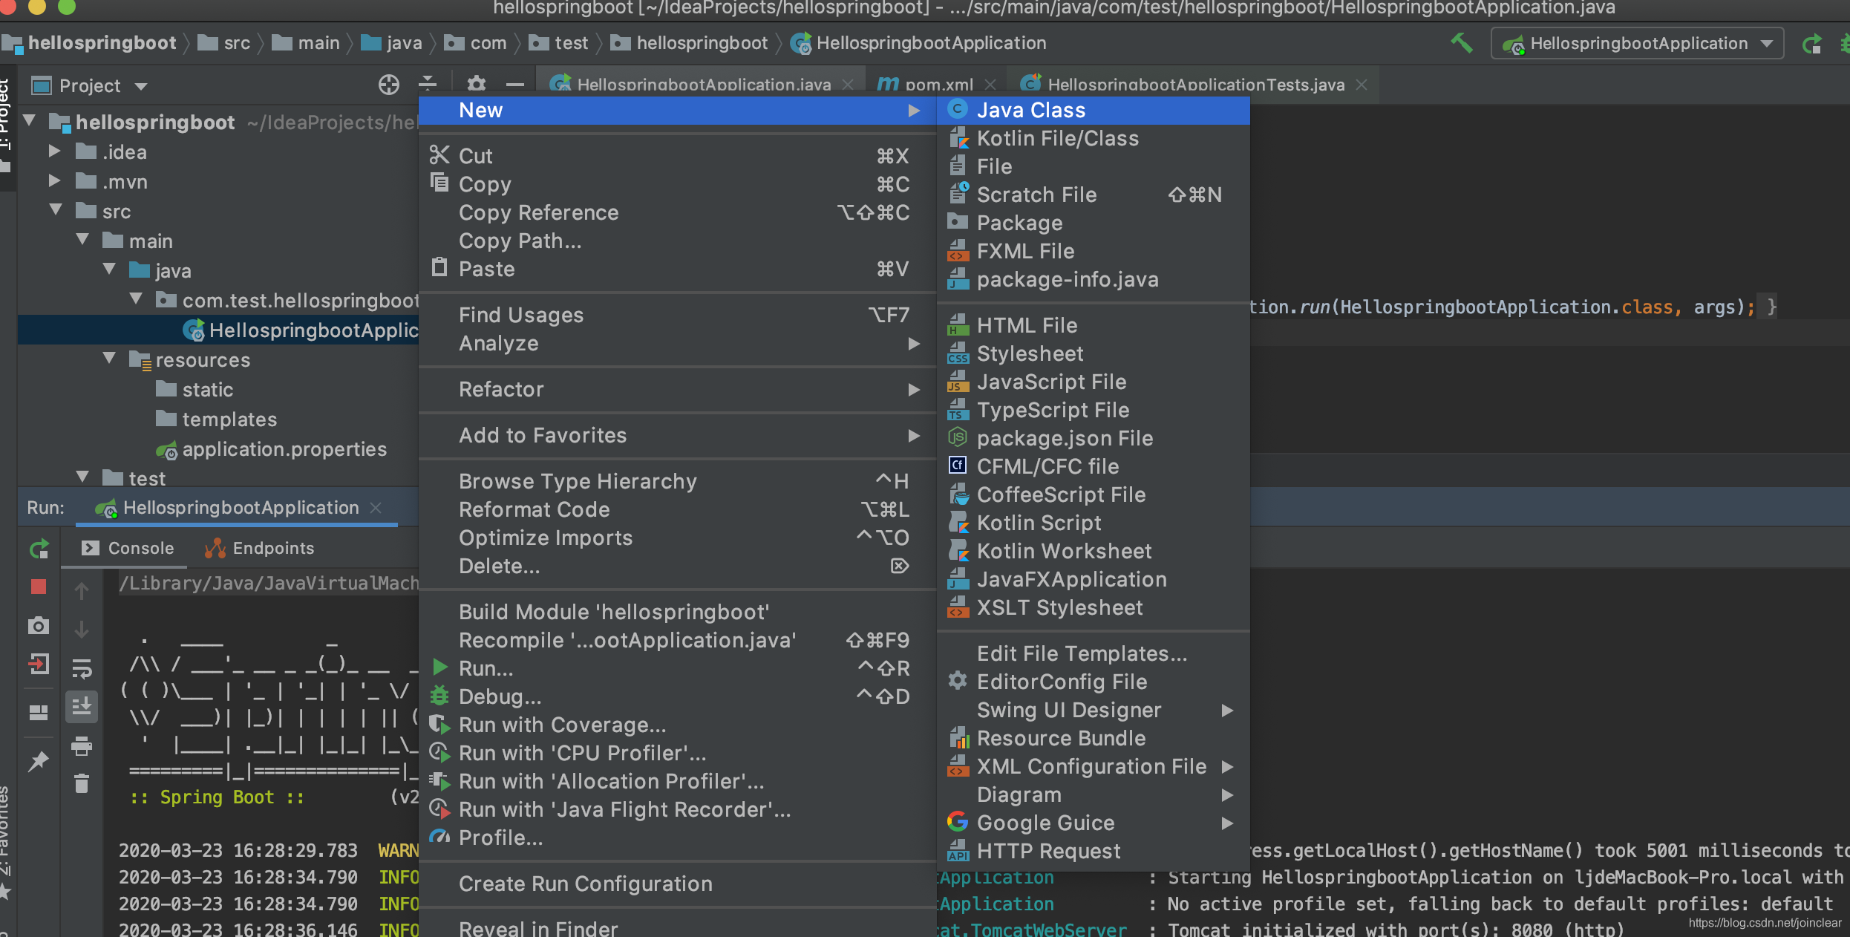Click the Up the stack trace arrow
This screenshot has width=1850, height=937.
pos(82,591)
